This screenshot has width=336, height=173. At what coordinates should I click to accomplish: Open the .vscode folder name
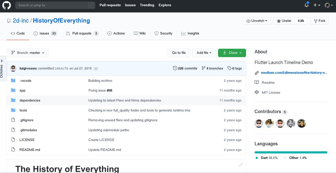(x=25, y=81)
